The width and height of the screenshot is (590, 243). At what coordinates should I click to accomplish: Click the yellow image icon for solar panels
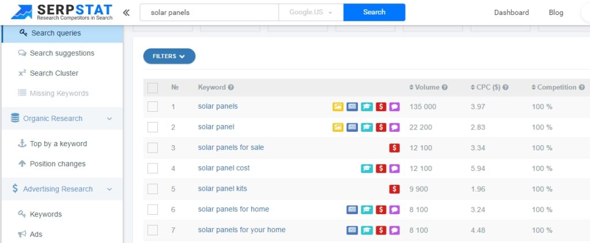(x=338, y=107)
